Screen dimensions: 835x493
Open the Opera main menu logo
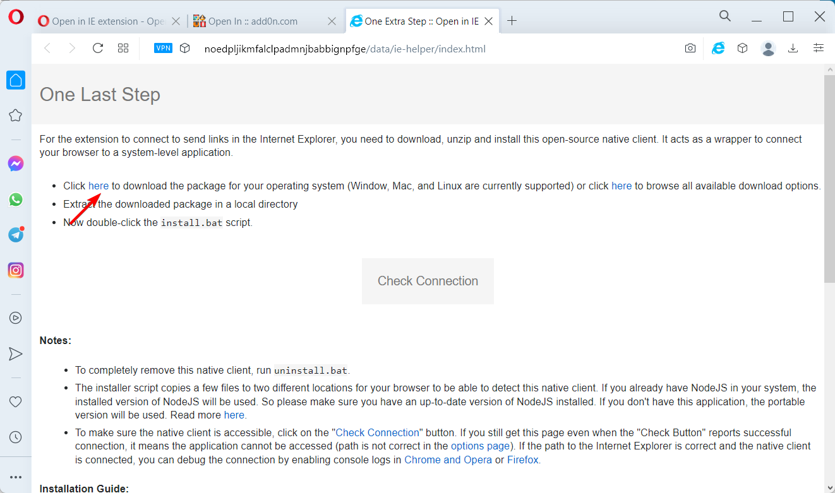[x=16, y=17]
